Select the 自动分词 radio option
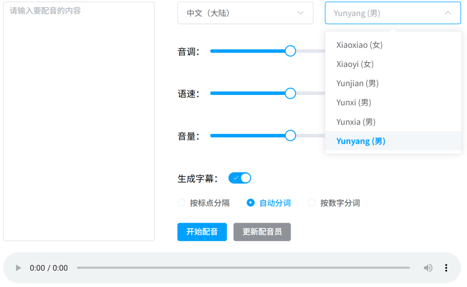 tap(250, 203)
